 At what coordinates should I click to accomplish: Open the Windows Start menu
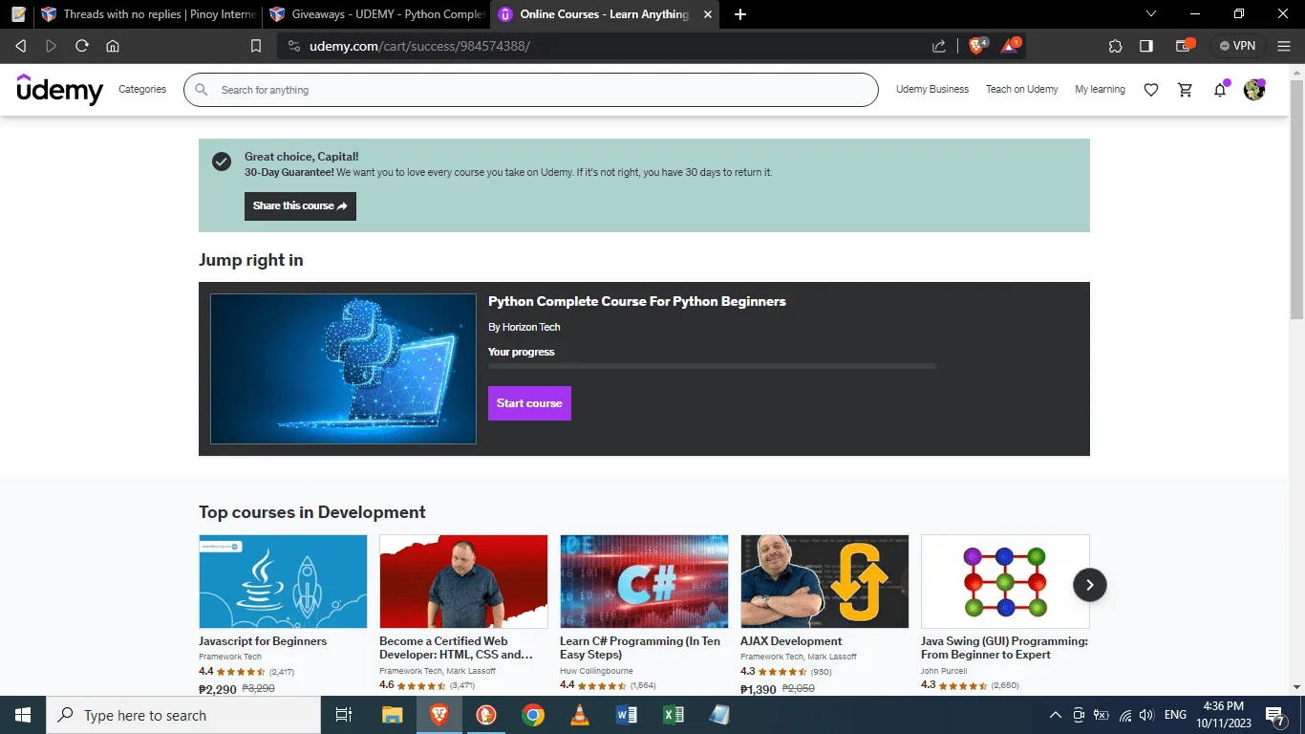[22, 715]
